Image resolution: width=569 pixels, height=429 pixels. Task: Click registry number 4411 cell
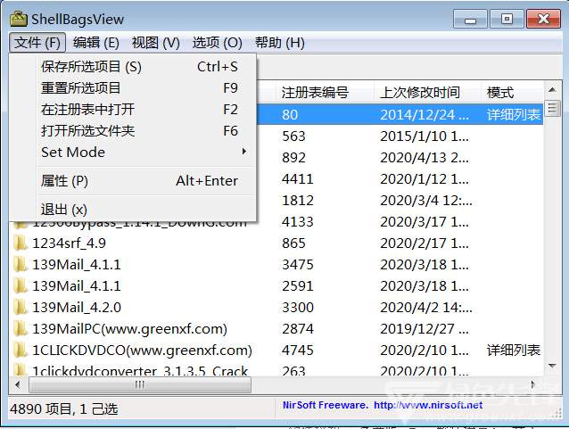click(x=298, y=179)
